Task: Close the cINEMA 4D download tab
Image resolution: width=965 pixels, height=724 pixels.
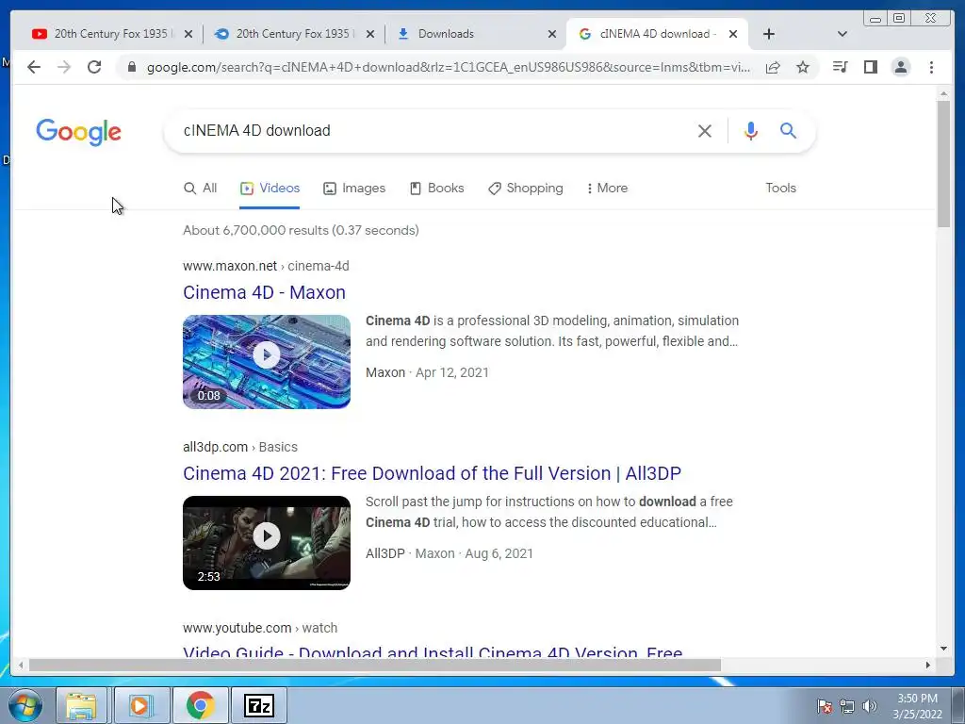Action: (733, 34)
